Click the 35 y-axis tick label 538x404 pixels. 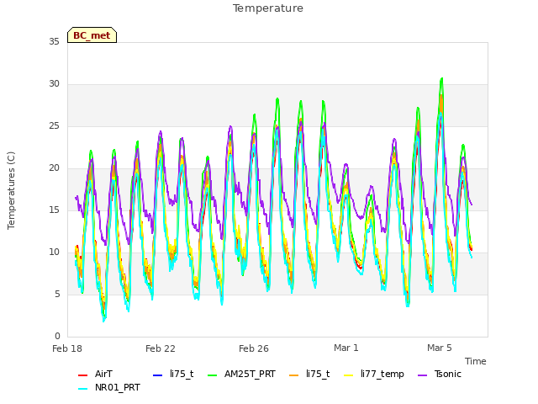(x=54, y=41)
